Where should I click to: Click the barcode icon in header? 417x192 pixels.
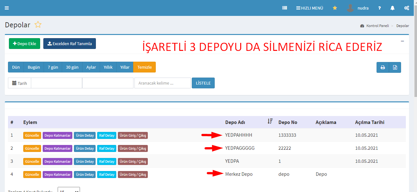pos(284,8)
